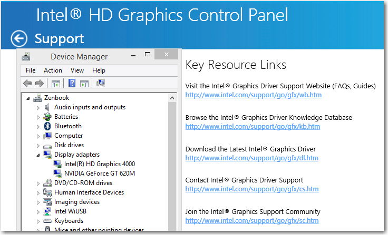The height and width of the screenshot is (235, 388).
Task: Click the Device Manager title bar icon
Action: click(x=26, y=57)
